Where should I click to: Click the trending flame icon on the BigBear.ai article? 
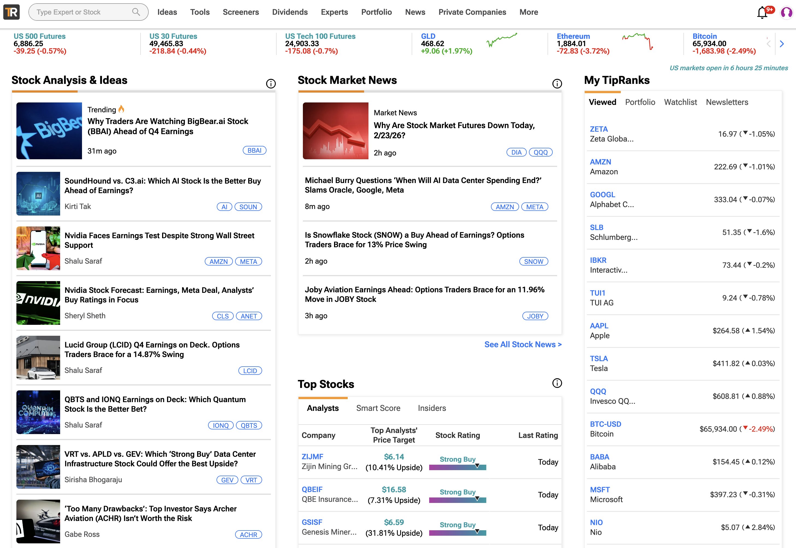coord(121,109)
